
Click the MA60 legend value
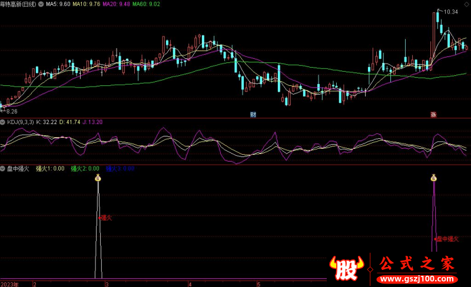tap(145, 4)
